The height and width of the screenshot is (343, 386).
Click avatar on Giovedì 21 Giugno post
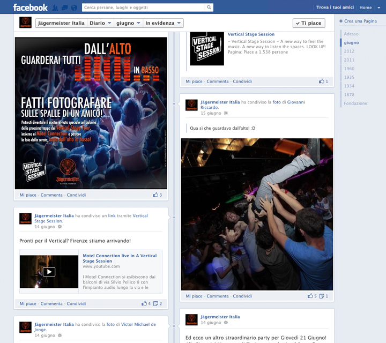click(191, 319)
